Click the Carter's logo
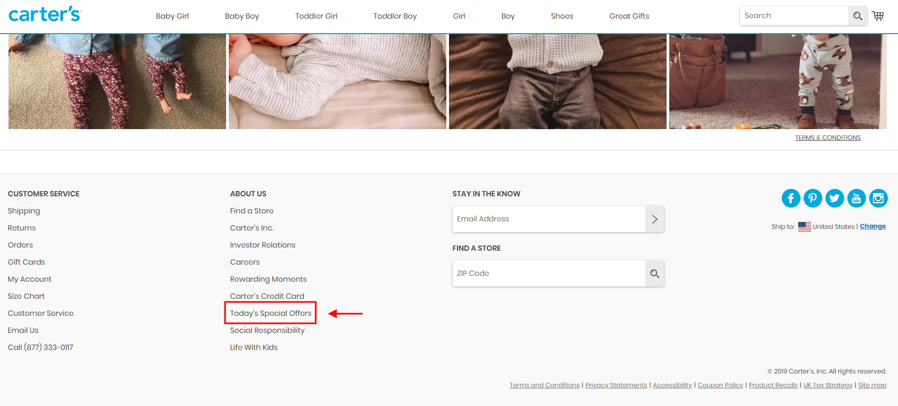Screen dimensions: 898x406 point(45,15)
